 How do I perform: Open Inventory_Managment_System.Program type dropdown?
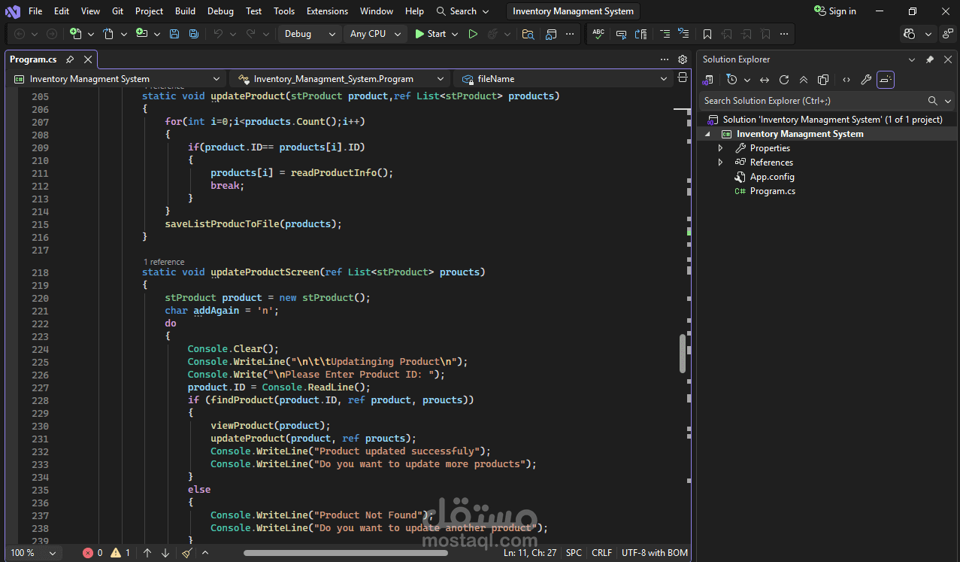(341, 79)
